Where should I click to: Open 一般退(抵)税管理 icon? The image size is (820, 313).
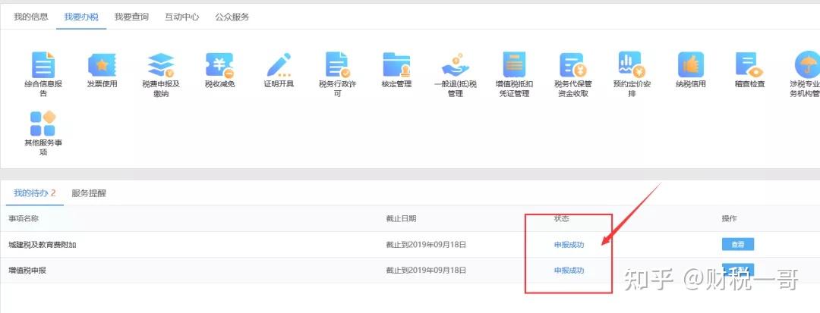click(455, 65)
